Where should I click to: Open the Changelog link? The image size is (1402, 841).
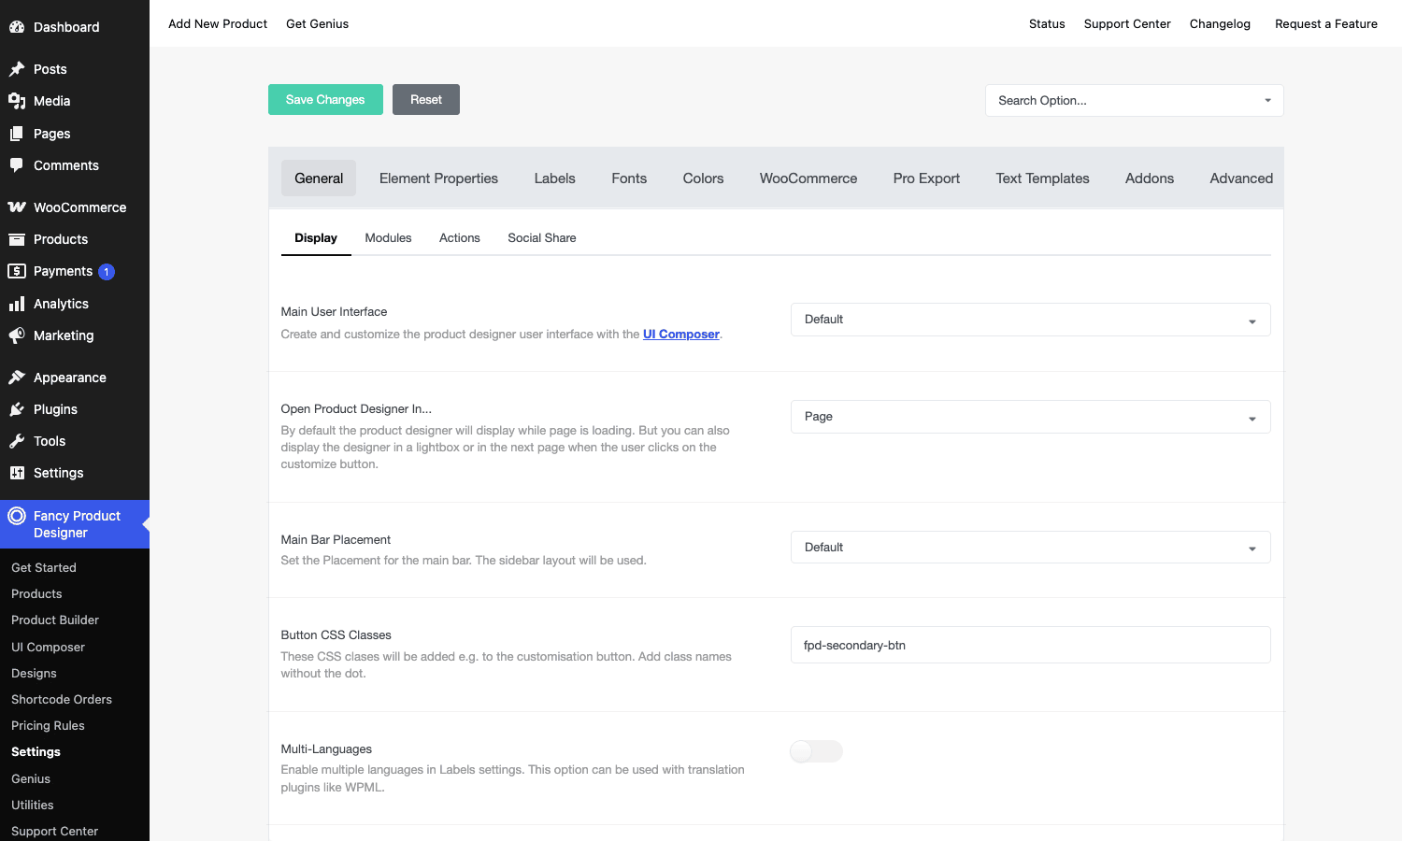coord(1220,24)
